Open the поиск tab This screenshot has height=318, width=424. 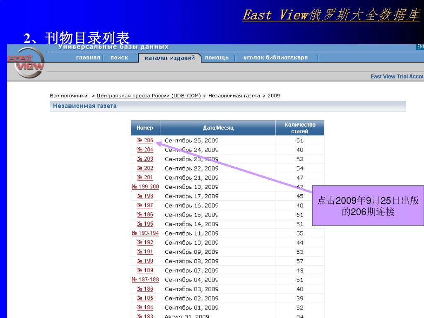[119, 58]
